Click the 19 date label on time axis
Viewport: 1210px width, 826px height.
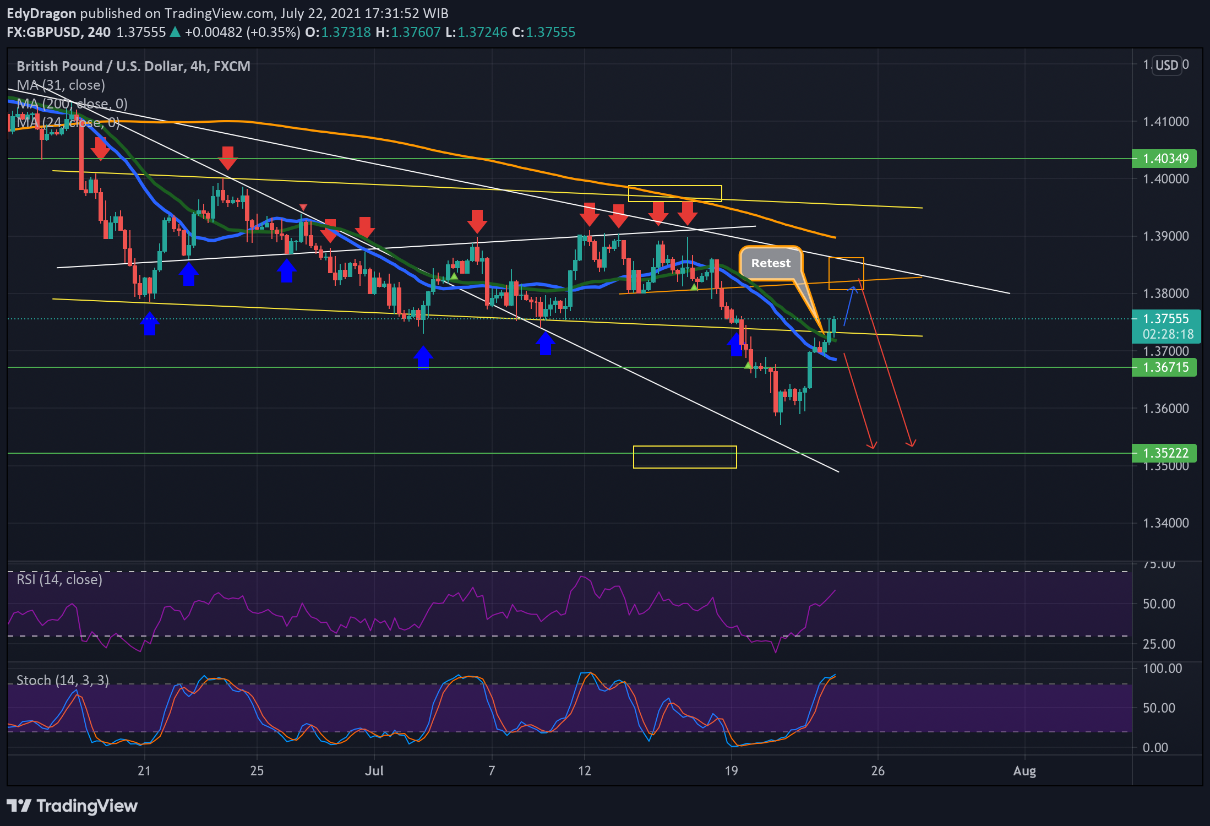coord(731,771)
